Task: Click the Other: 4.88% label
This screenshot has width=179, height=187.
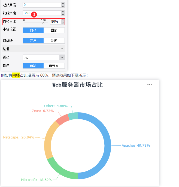Action: point(56,106)
